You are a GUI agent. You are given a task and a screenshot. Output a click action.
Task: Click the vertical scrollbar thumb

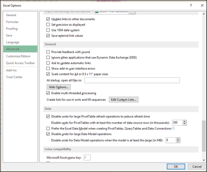(x=204, y=136)
